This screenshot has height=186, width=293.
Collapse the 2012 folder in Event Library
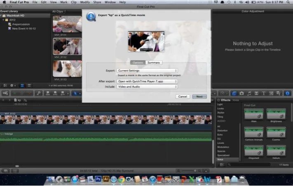tap(3, 20)
